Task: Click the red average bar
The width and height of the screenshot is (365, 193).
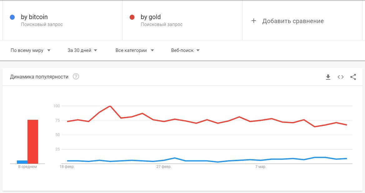Action: [x=33, y=142]
